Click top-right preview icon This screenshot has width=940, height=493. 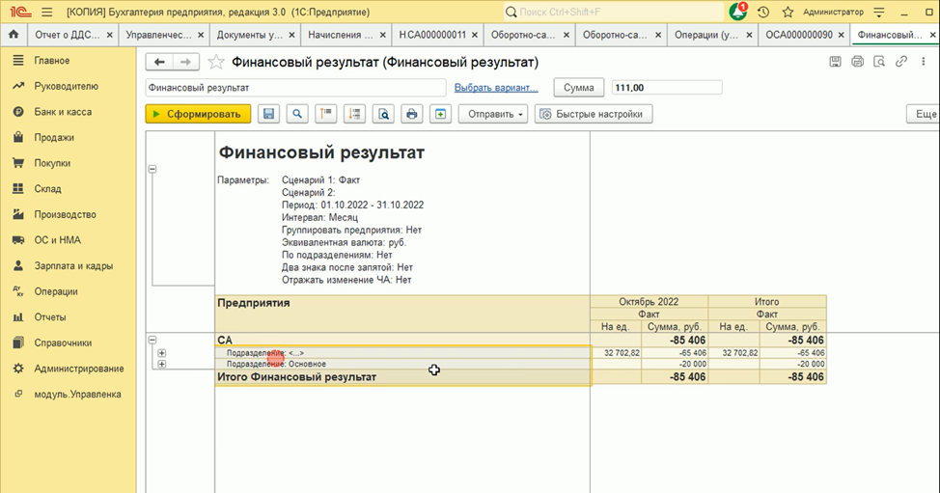coord(879,61)
